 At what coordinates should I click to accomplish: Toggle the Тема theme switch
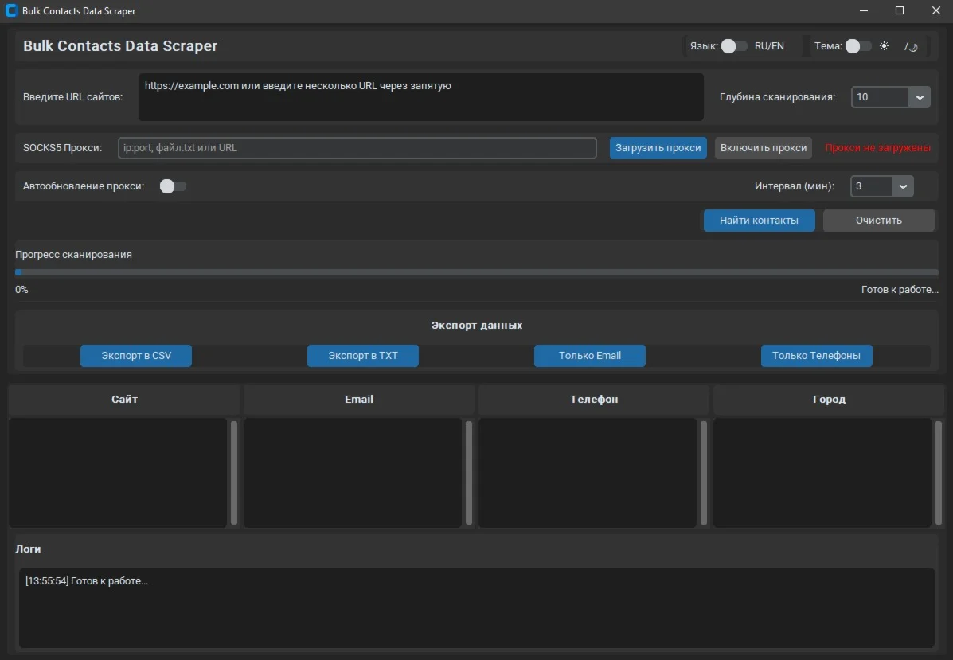click(x=857, y=46)
